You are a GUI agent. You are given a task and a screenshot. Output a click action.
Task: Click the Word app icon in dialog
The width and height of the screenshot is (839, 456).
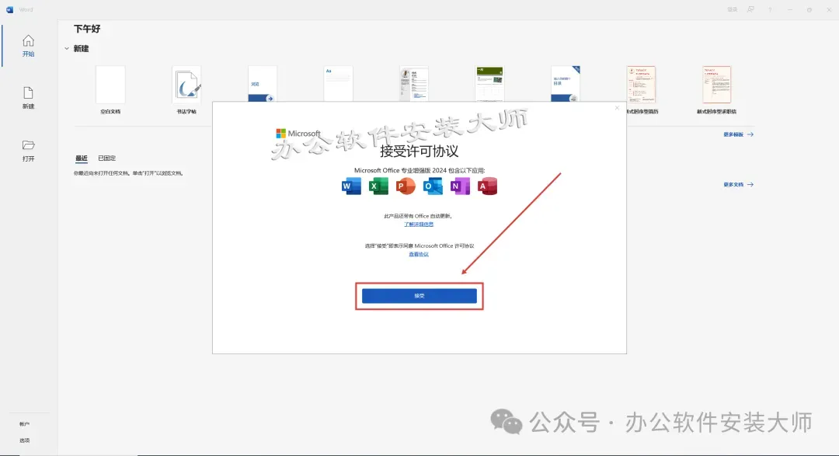[351, 186]
